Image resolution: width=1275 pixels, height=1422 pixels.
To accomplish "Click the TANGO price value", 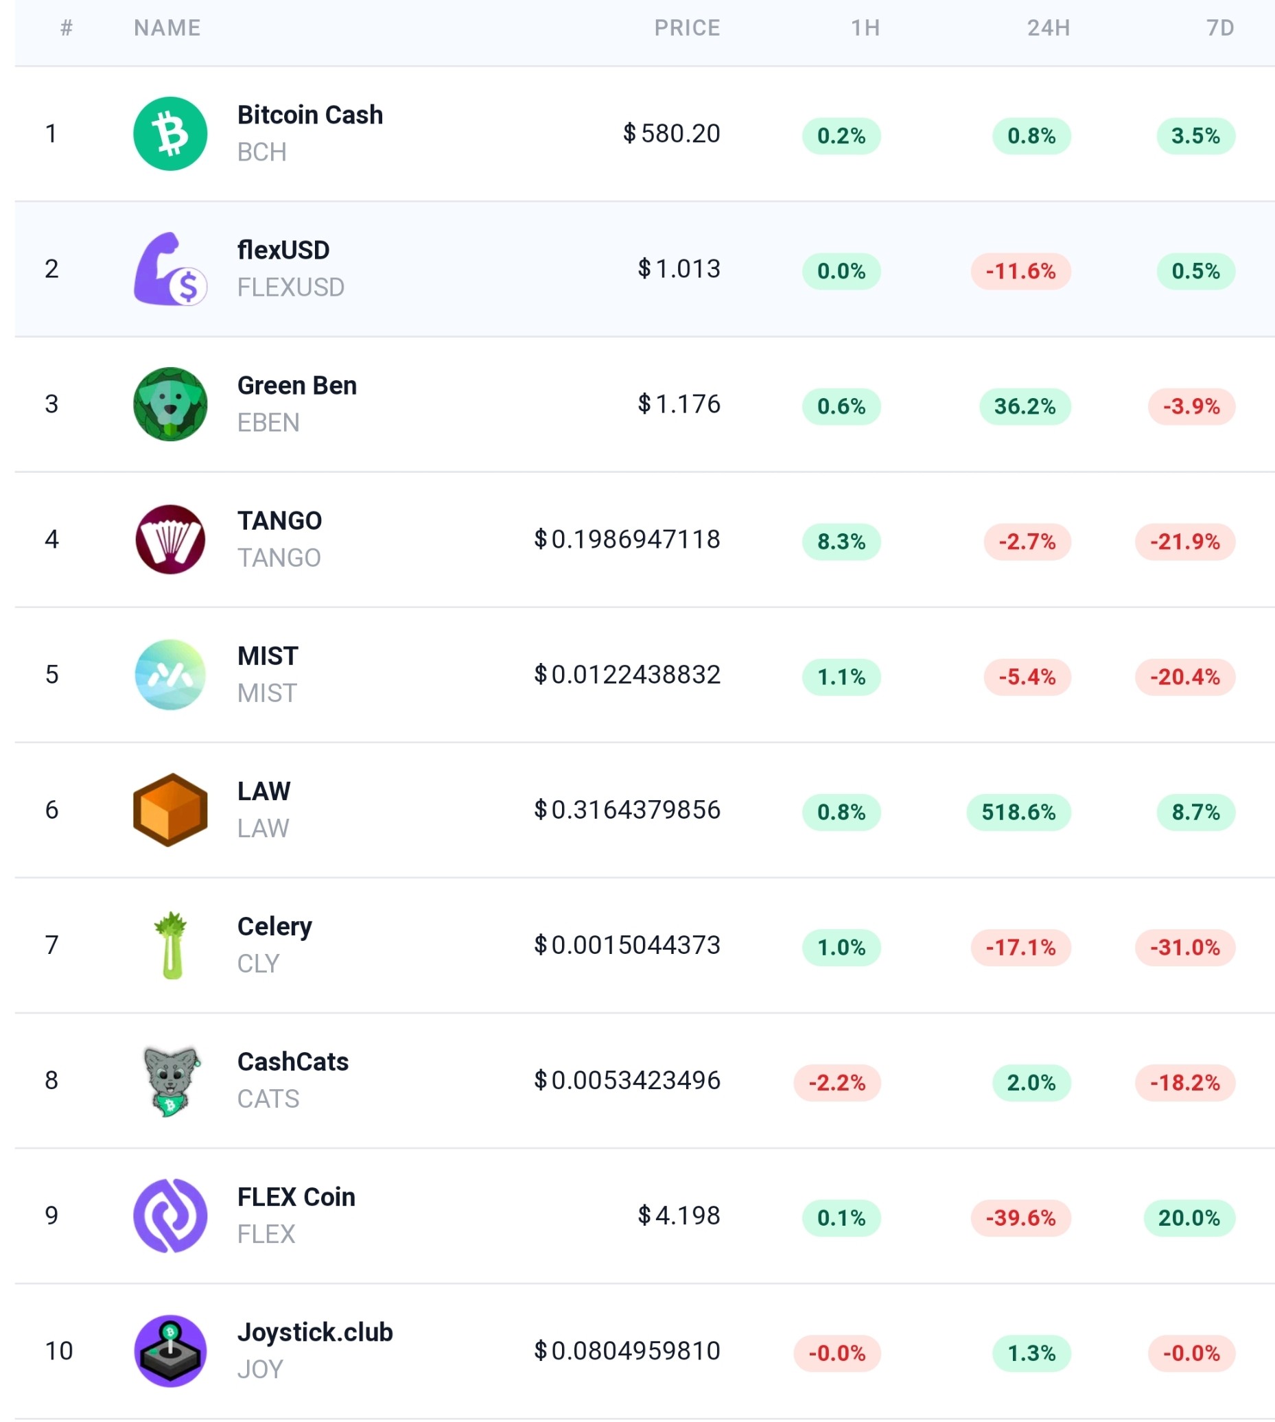I will (x=627, y=539).
